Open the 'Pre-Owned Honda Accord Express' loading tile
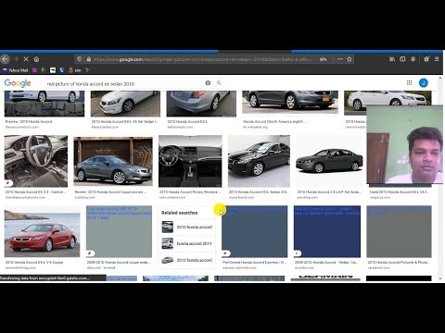This screenshot has width=445, height=333. click(x=254, y=231)
